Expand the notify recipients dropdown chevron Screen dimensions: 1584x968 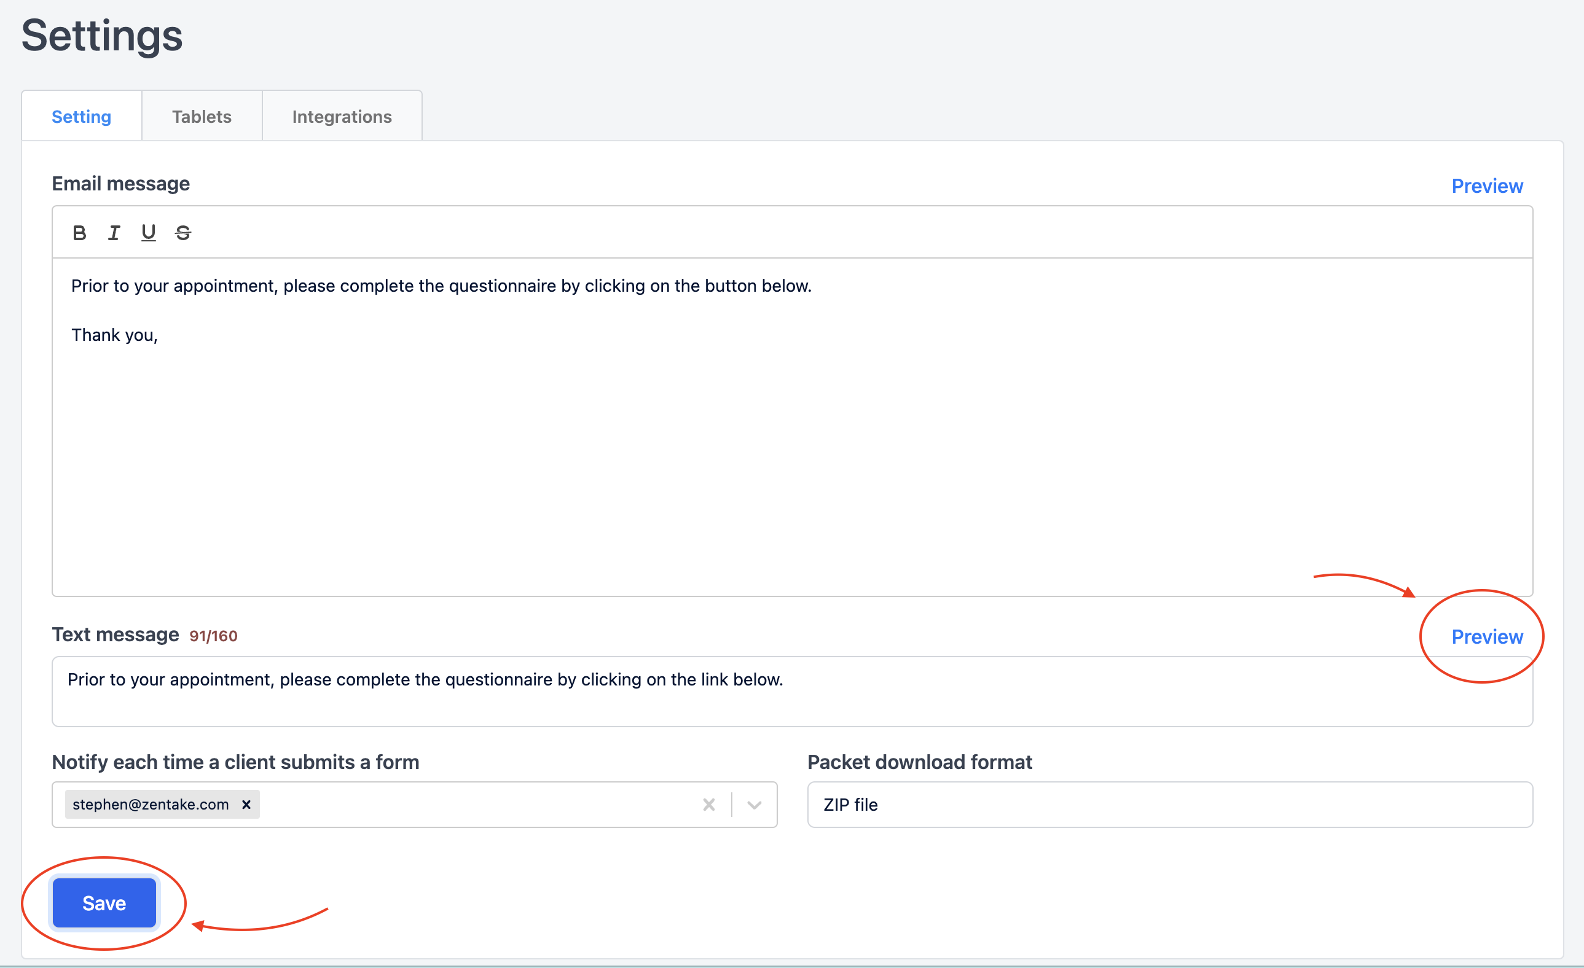point(754,804)
